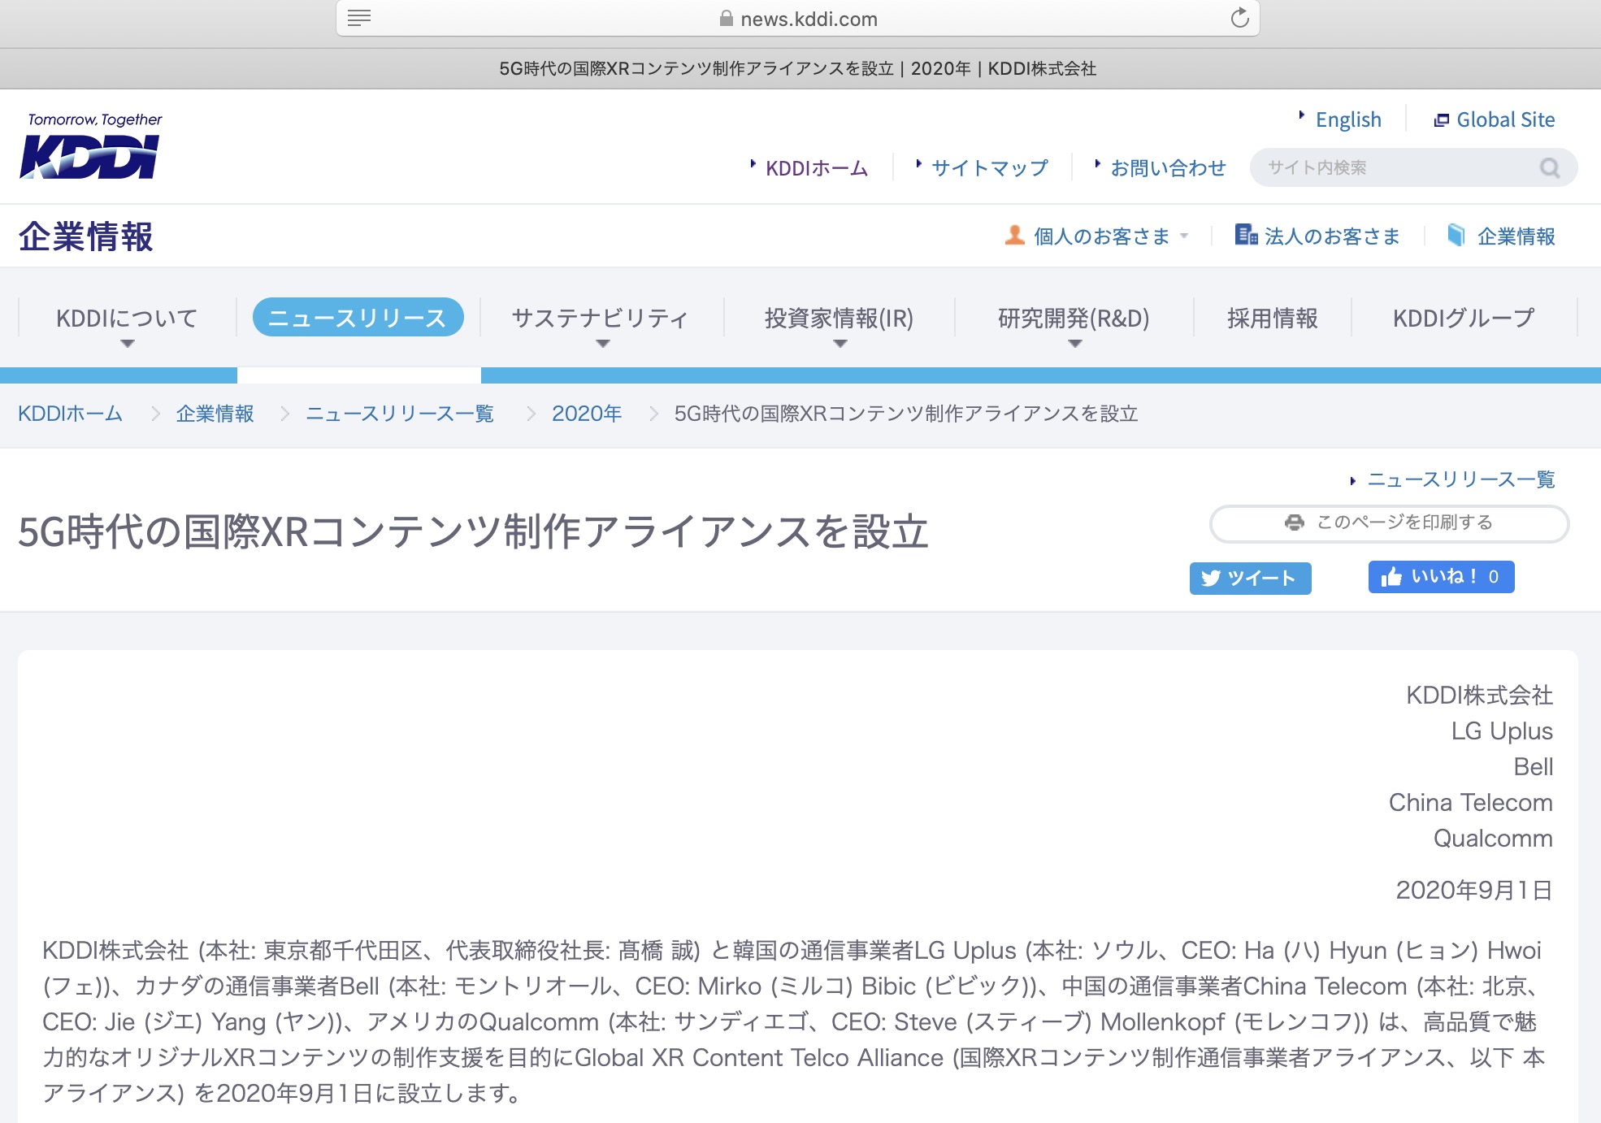Expand the サステナビリティ menu
The height and width of the screenshot is (1123, 1601).
601,319
